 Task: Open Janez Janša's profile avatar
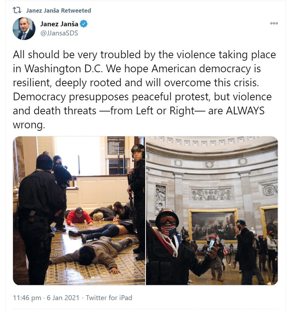pos(24,28)
